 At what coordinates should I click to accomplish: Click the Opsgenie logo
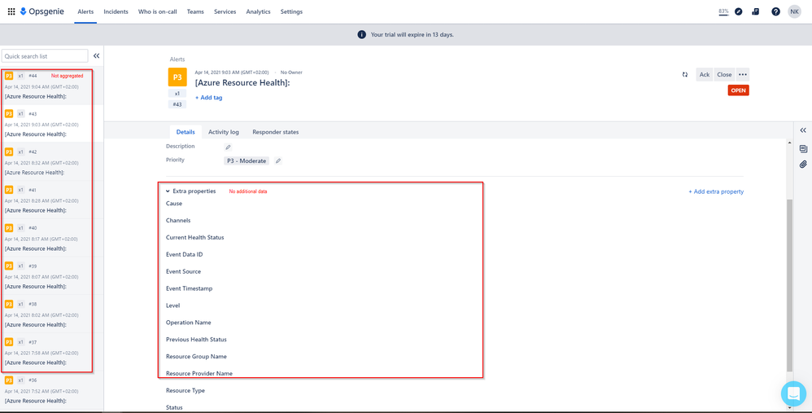tap(42, 11)
